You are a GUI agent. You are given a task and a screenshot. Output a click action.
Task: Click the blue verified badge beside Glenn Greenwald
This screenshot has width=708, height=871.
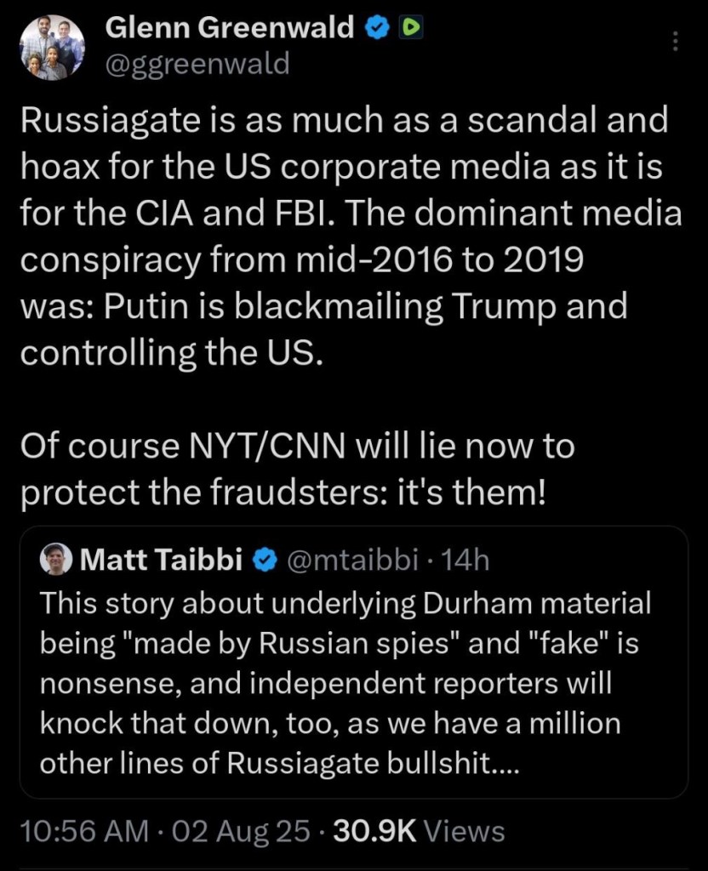(x=374, y=28)
